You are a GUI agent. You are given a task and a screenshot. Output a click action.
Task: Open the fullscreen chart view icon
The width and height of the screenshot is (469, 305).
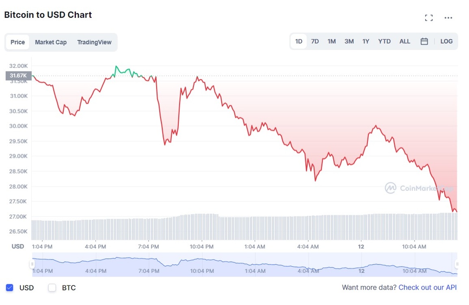pos(429,17)
